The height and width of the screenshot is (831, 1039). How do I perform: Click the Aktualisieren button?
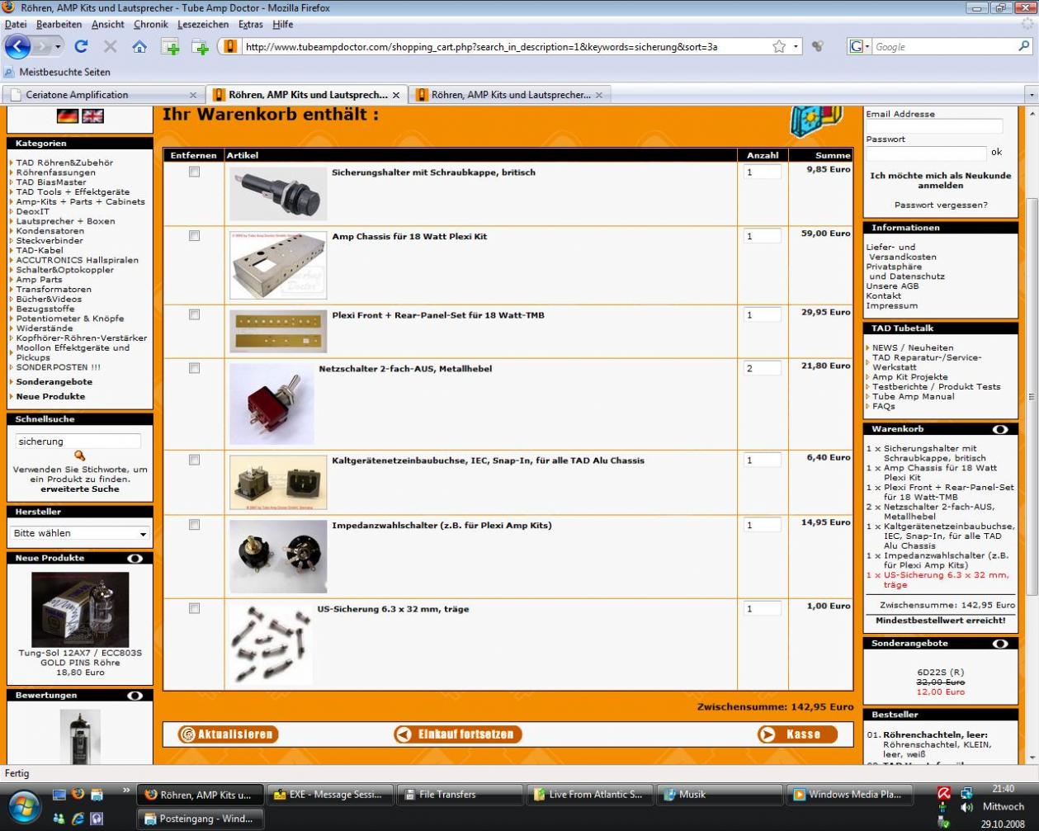[227, 734]
